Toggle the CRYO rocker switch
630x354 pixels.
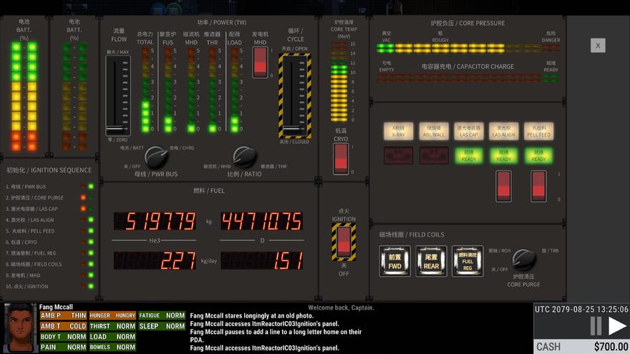tap(341, 157)
